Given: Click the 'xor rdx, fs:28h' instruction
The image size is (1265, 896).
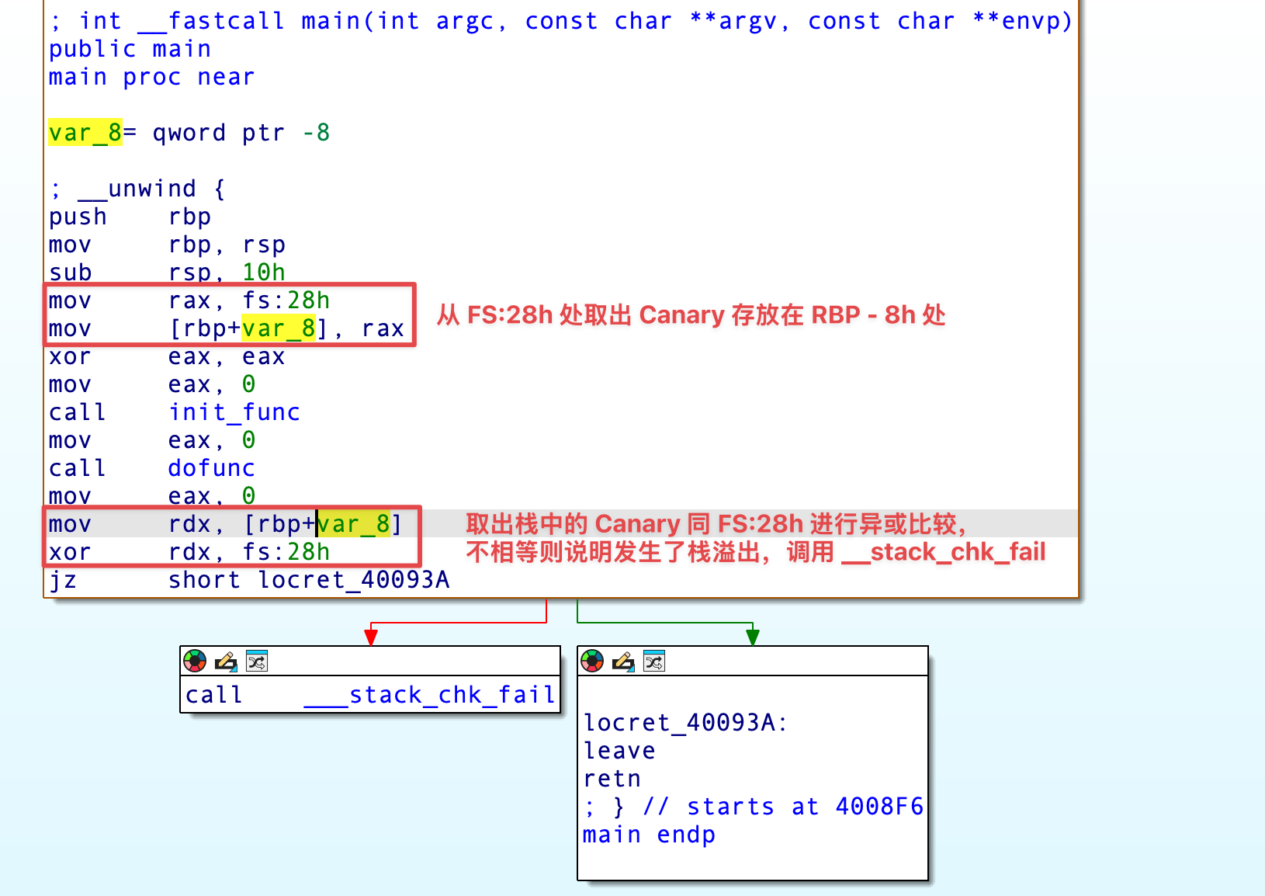Looking at the screenshot, I should pos(189,552).
